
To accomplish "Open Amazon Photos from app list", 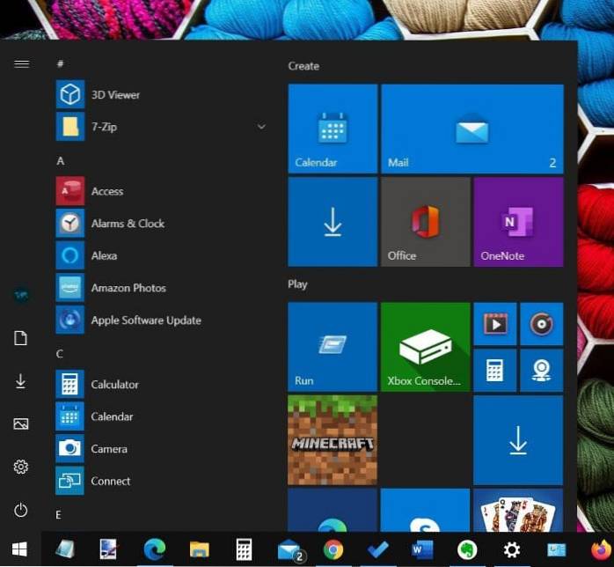I will tap(128, 288).
